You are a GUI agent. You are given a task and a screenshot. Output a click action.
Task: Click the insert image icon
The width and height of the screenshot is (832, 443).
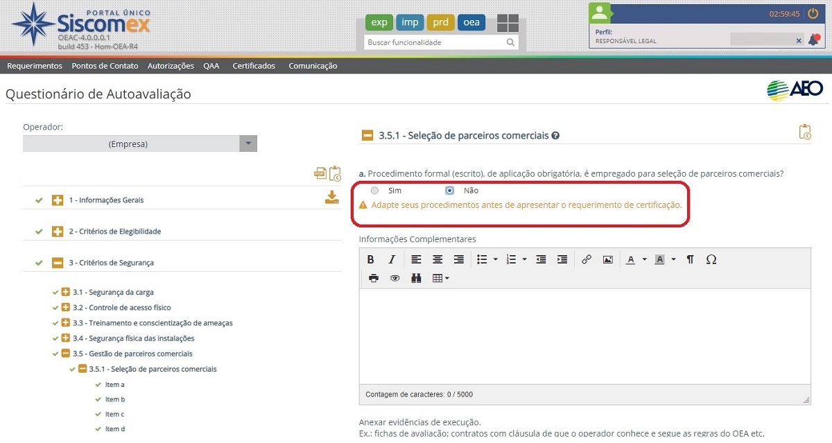pyautogui.click(x=607, y=259)
